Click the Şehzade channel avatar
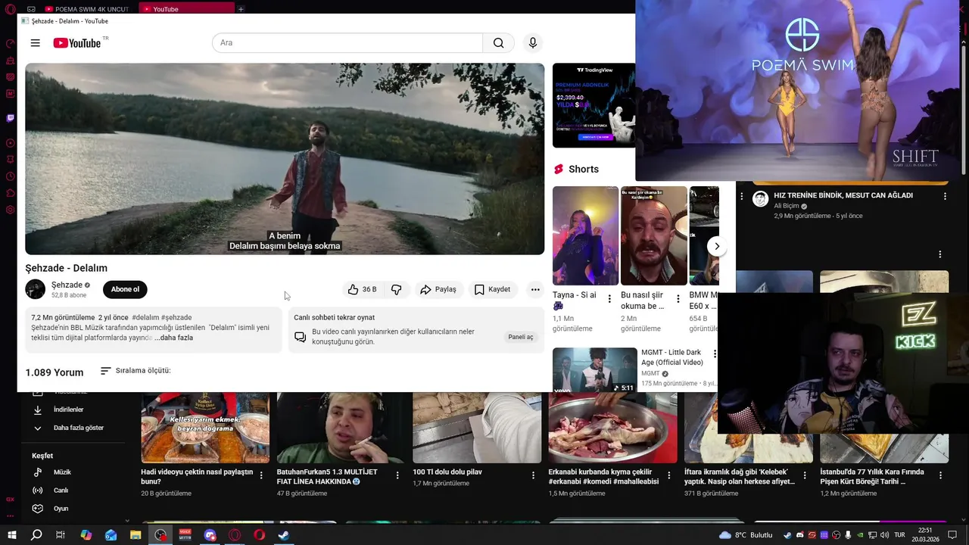Image resolution: width=969 pixels, height=545 pixels. pyautogui.click(x=36, y=289)
